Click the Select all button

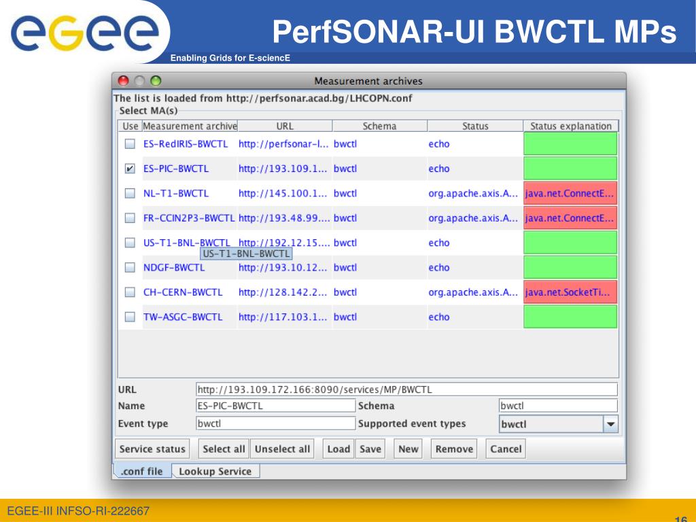[224, 449]
